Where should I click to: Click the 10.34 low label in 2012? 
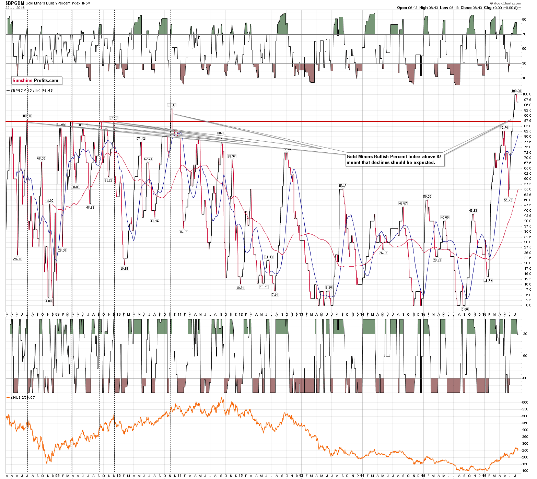point(240,288)
